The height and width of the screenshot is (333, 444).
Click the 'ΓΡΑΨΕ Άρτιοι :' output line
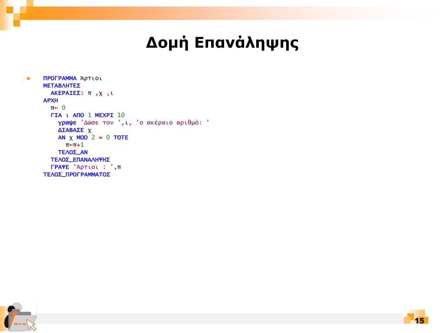[x=86, y=167]
